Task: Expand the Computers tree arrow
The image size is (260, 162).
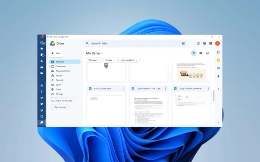Action: 50,66
